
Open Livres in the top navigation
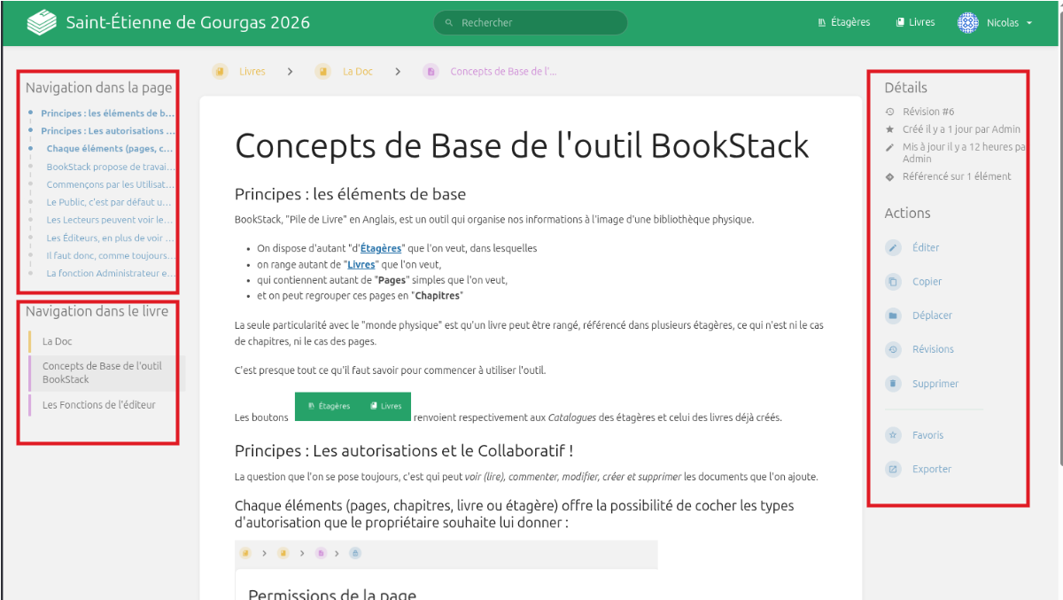pyautogui.click(x=915, y=22)
